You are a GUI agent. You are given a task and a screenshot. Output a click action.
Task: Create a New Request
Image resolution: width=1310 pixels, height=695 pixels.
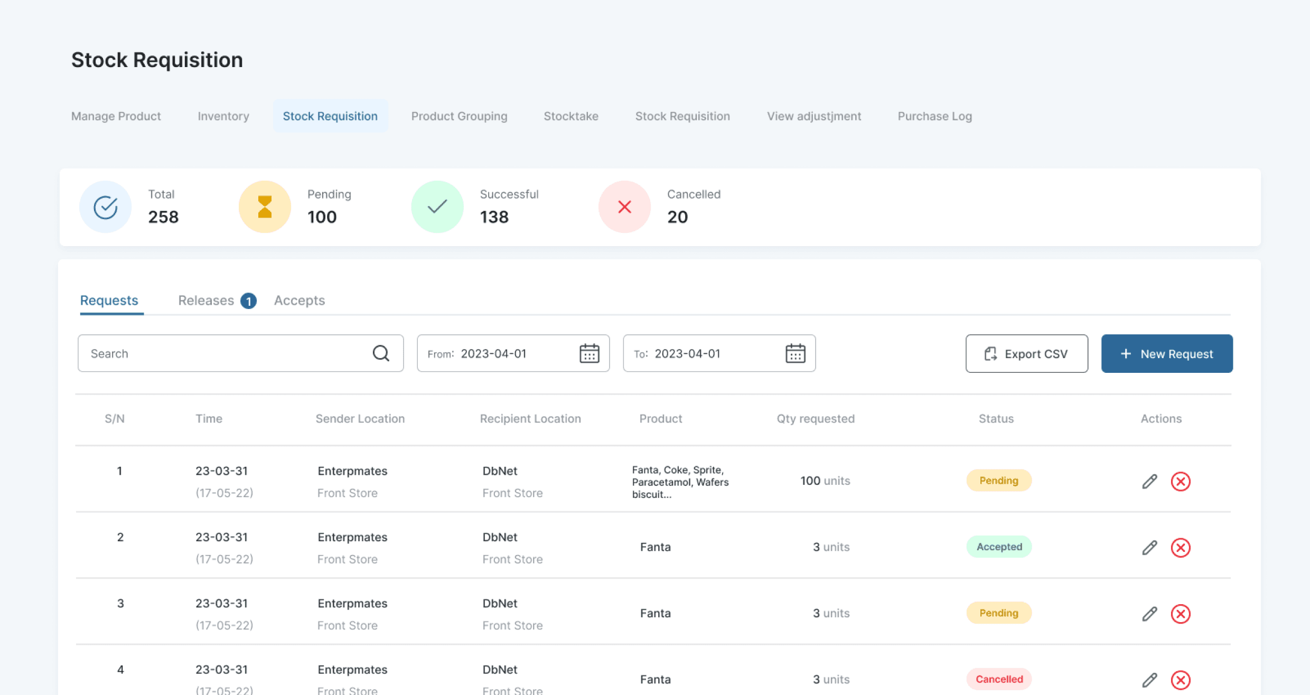point(1166,353)
